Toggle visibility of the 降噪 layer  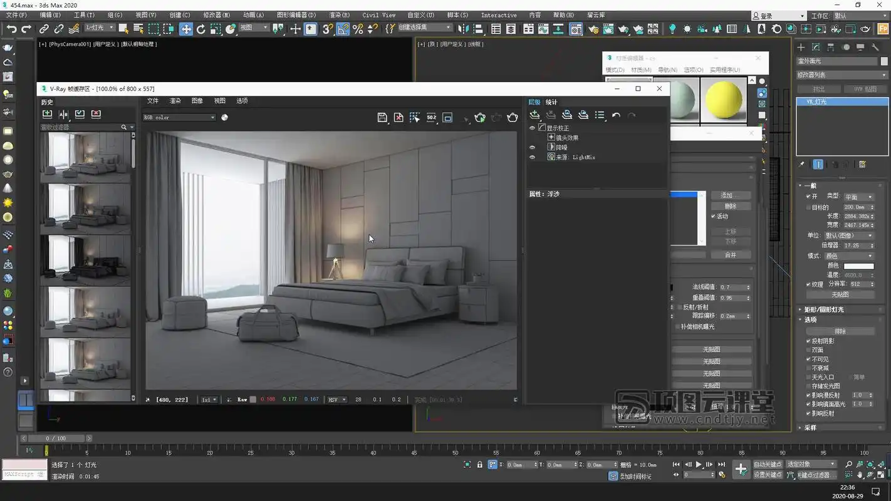[533, 147]
